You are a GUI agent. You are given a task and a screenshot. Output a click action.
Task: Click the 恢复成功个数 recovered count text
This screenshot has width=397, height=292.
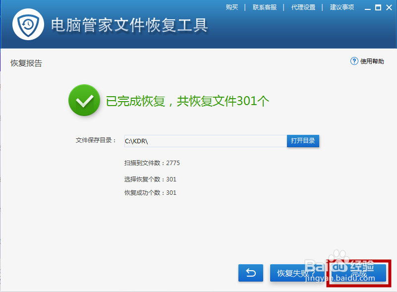click(x=150, y=192)
